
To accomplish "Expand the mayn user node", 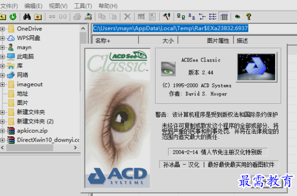I will (x=2, y=47).
